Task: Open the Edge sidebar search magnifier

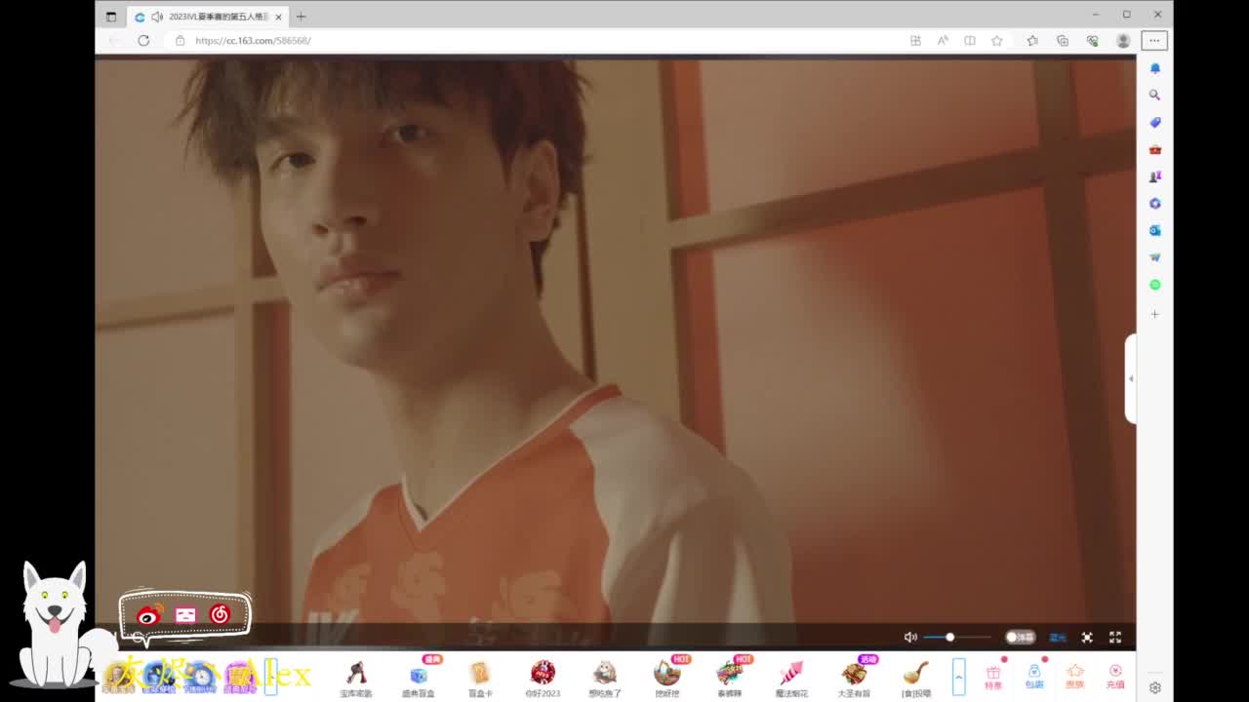Action: 1155,95
